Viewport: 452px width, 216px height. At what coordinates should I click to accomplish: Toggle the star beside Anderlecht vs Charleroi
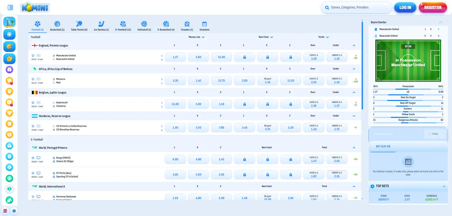tap(33, 102)
